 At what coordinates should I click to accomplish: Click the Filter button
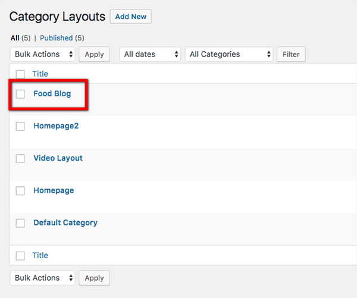coord(291,54)
